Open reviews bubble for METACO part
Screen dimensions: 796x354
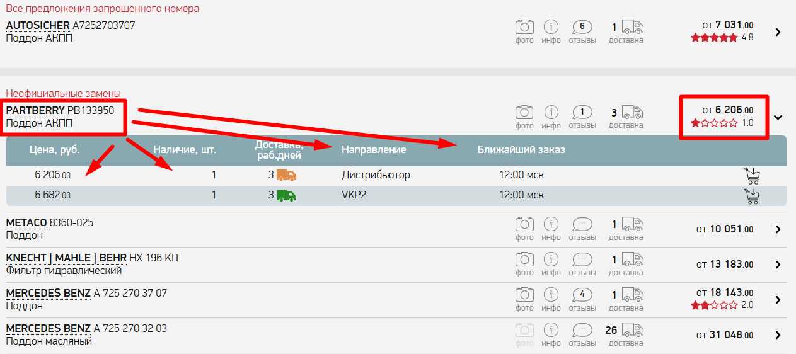[582, 224]
